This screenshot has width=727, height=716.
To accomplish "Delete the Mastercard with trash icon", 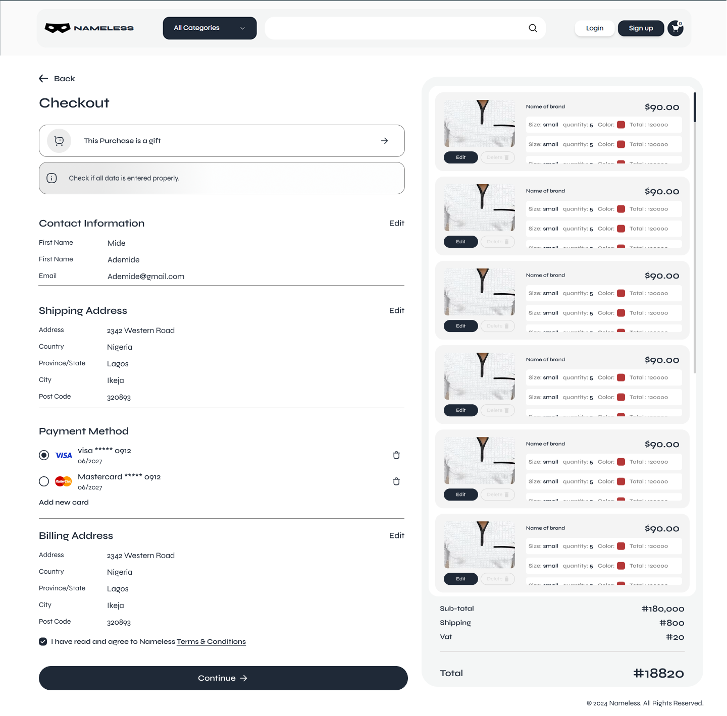I will pos(396,481).
